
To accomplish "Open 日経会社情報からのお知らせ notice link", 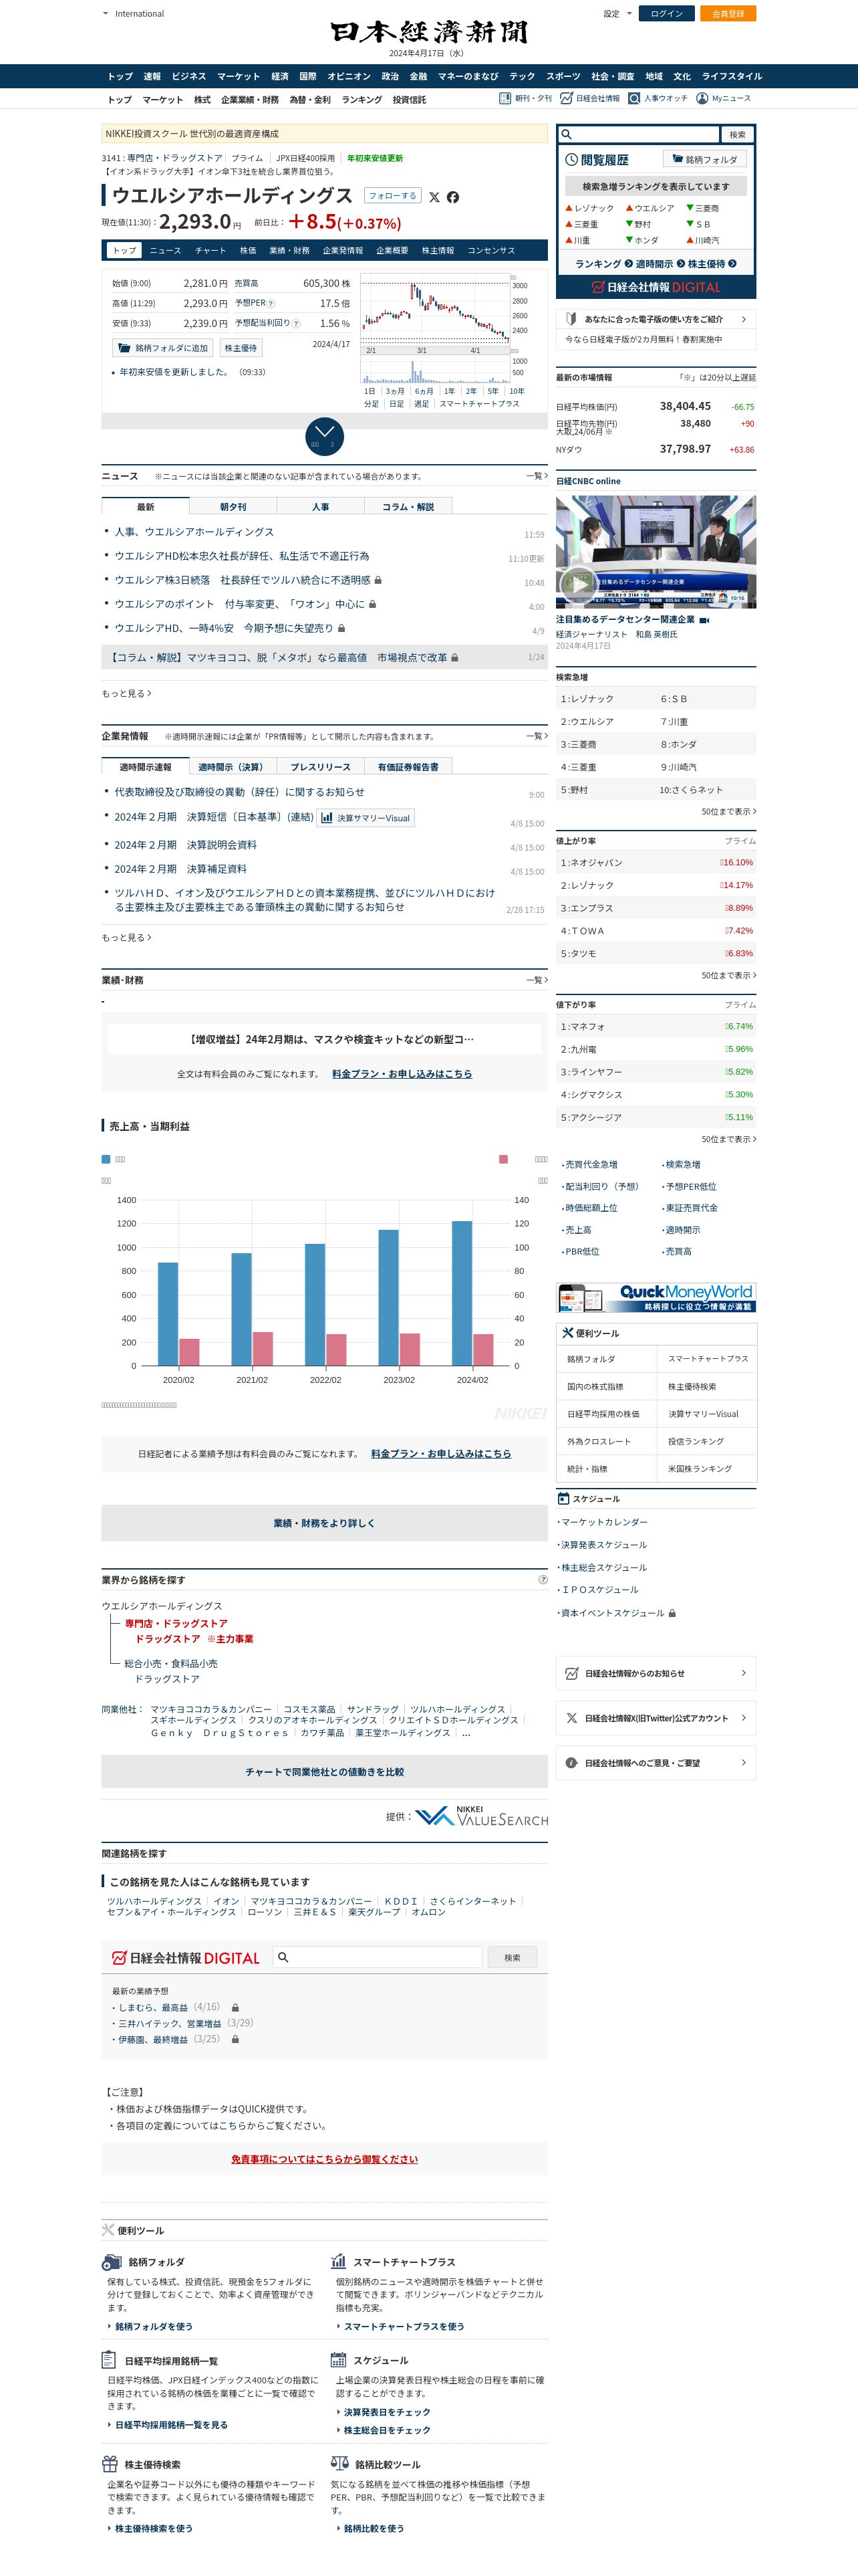I will (656, 1673).
